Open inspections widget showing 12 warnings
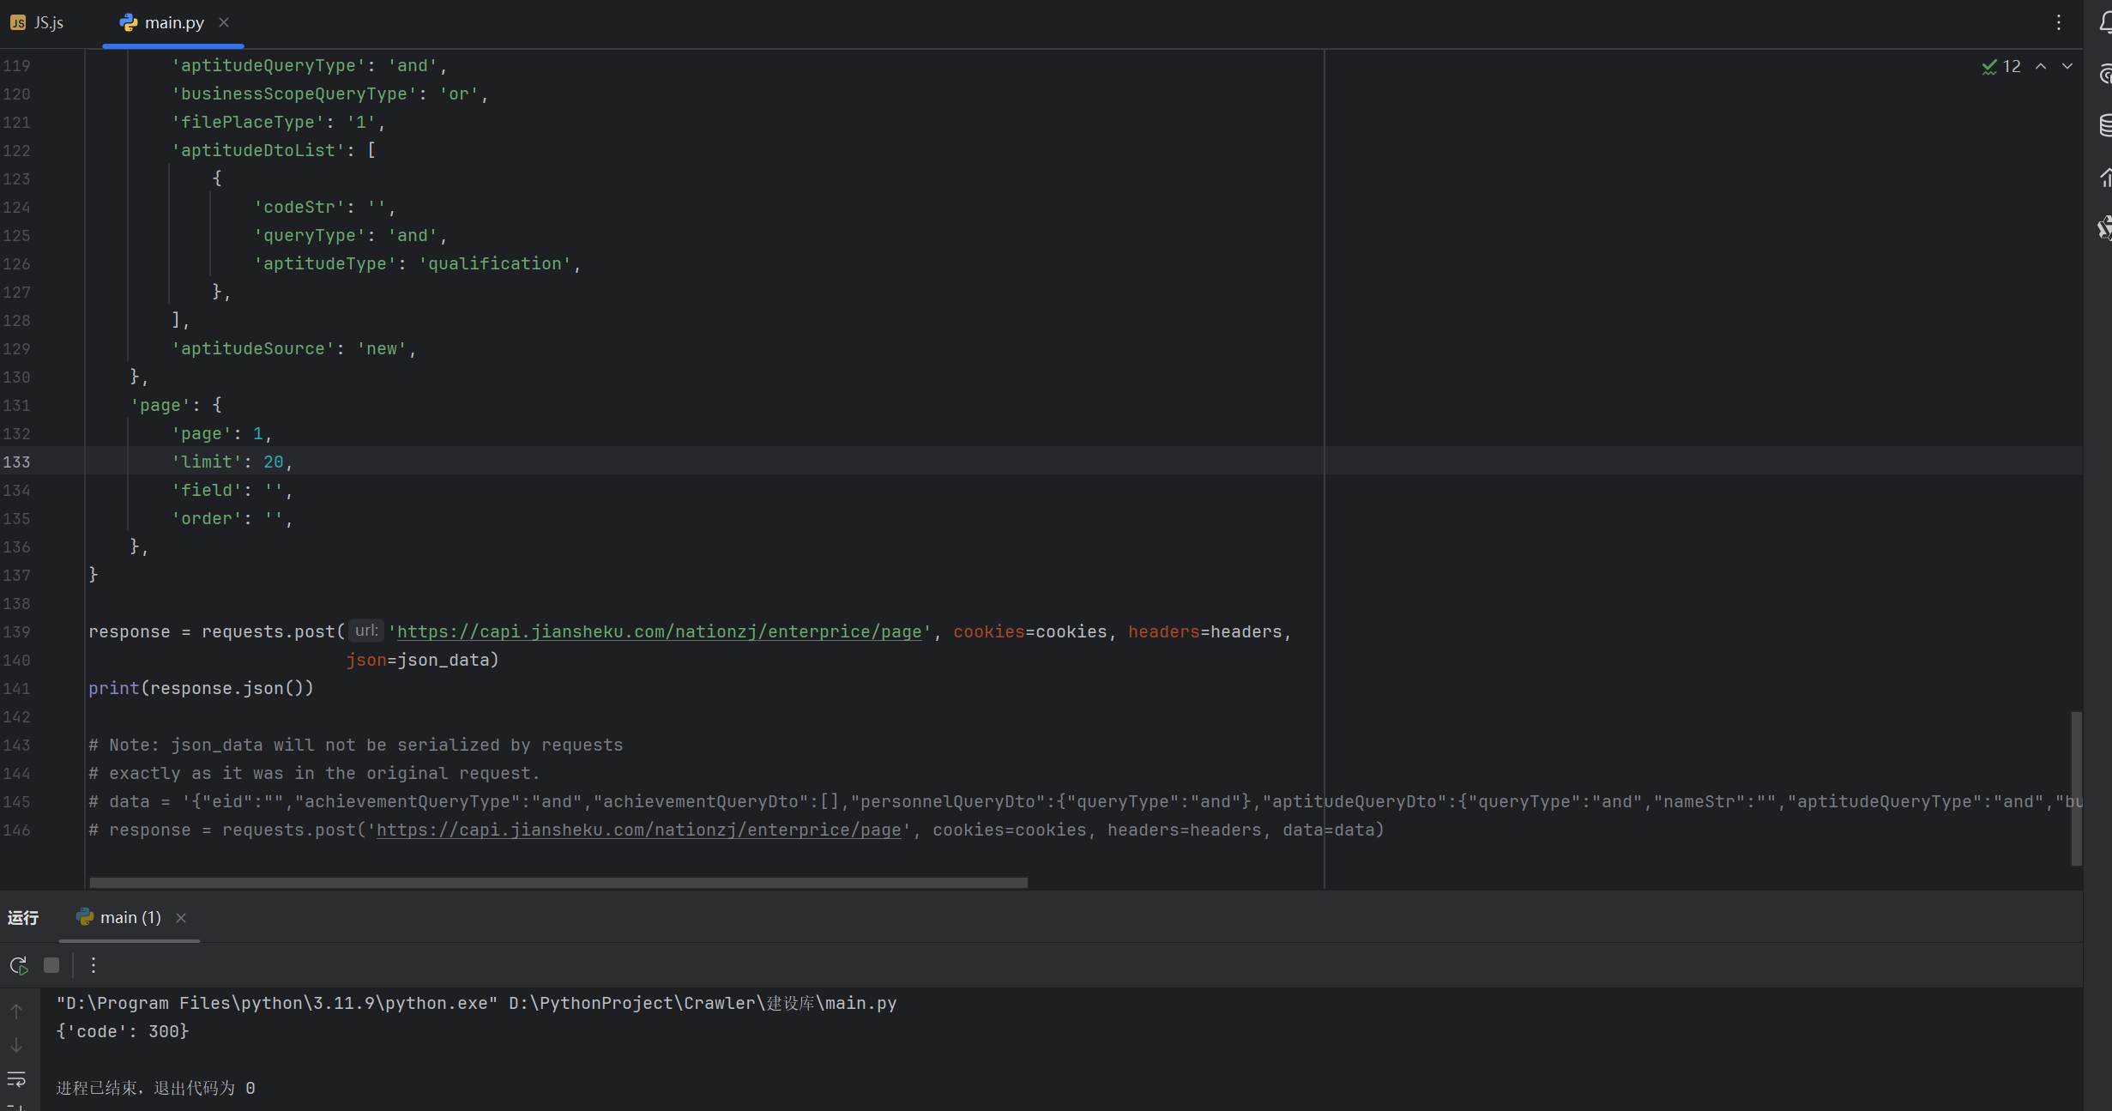This screenshot has width=2112, height=1111. (2001, 67)
